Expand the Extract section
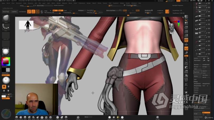214x120 pixels. coord(196,94)
